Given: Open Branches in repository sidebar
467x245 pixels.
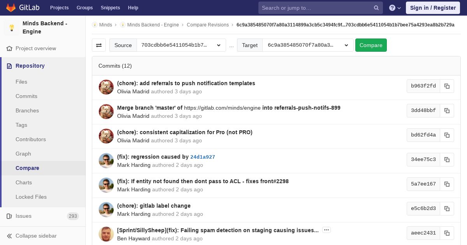Looking at the screenshot, I should [x=27, y=110].
